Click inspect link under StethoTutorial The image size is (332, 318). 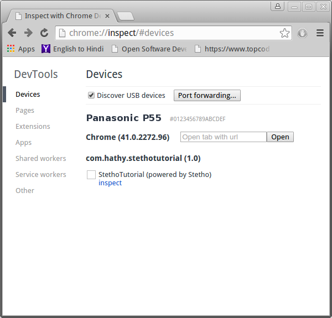pos(110,183)
